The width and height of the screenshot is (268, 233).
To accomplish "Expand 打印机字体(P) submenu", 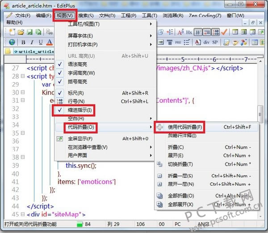I will (x=105, y=45).
